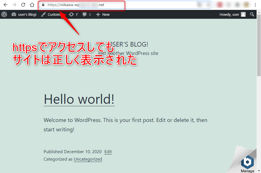Open the Chrome three-dot menu
This screenshot has height=173, width=261.
click(x=255, y=4)
